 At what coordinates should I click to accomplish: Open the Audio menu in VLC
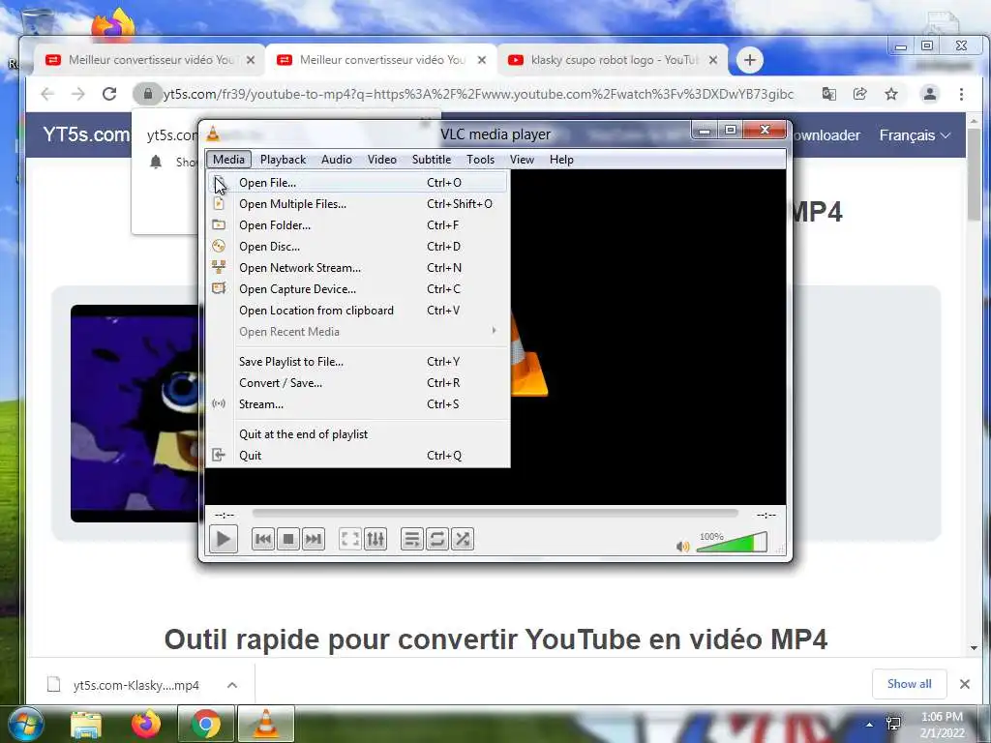(x=336, y=160)
